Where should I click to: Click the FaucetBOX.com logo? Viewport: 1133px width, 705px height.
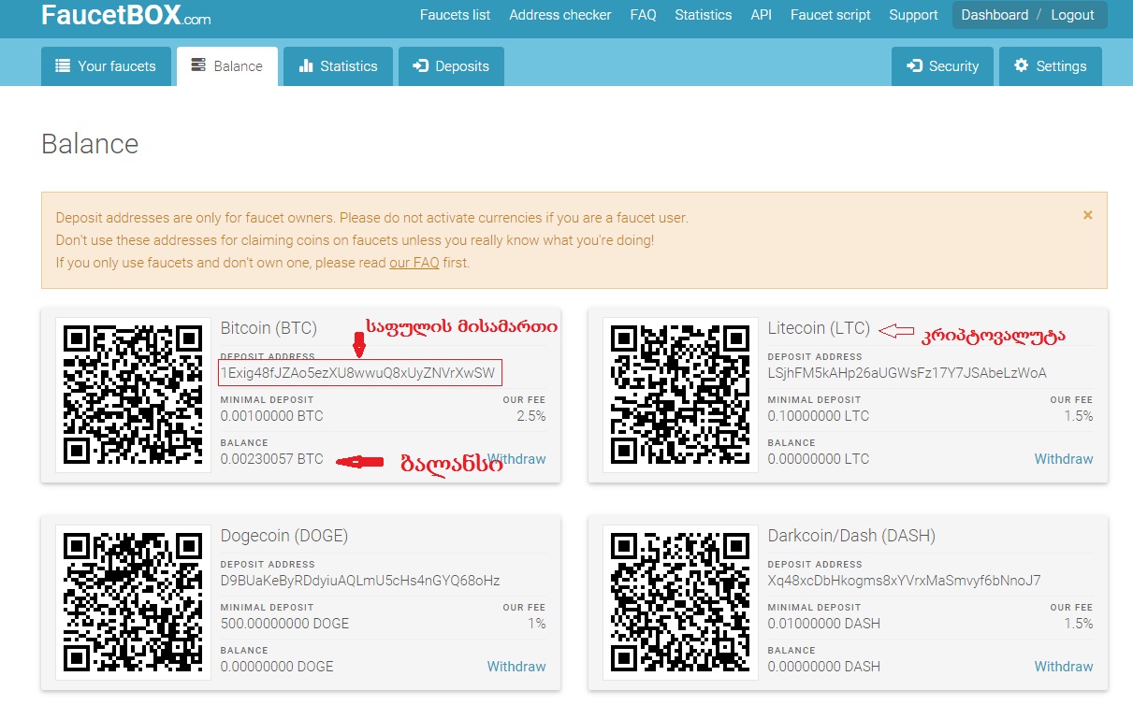pyautogui.click(x=126, y=15)
